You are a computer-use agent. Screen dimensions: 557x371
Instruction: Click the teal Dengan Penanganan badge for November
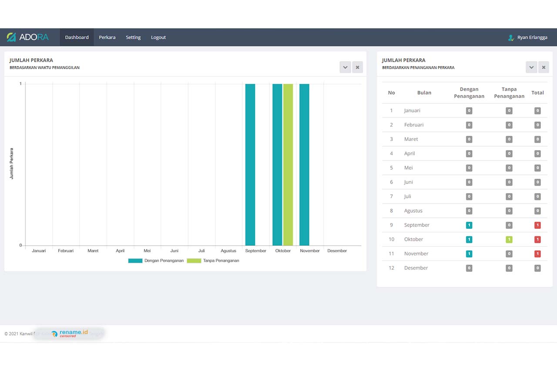(469, 254)
